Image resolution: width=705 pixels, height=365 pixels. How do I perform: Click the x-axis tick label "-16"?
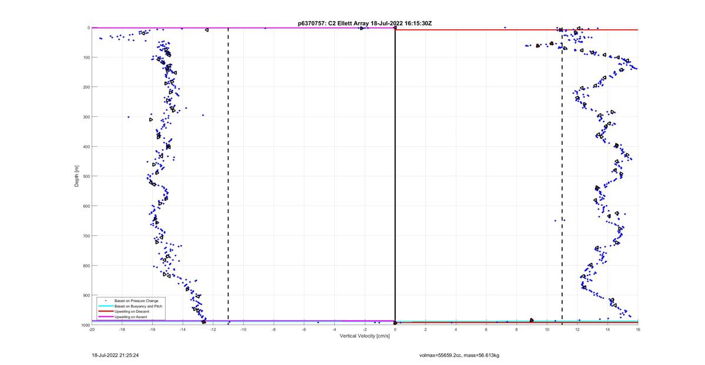[x=152, y=329]
